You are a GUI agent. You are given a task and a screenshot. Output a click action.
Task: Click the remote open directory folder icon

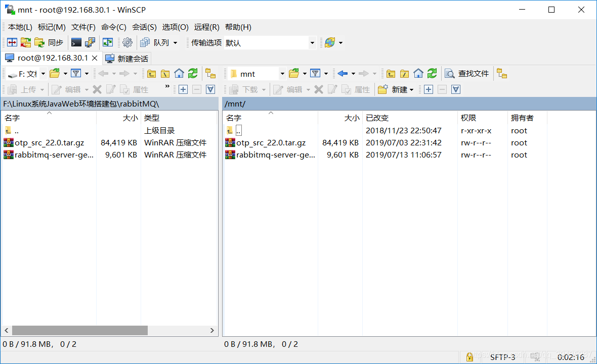(294, 73)
